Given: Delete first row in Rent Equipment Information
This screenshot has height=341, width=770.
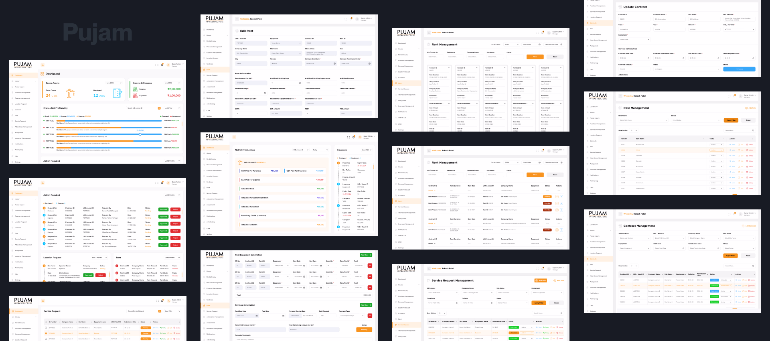Looking at the screenshot, I should point(370,266).
